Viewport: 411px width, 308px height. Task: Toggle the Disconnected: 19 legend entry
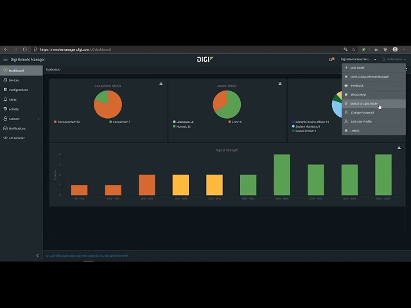pyautogui.click(x=67, y=122)
